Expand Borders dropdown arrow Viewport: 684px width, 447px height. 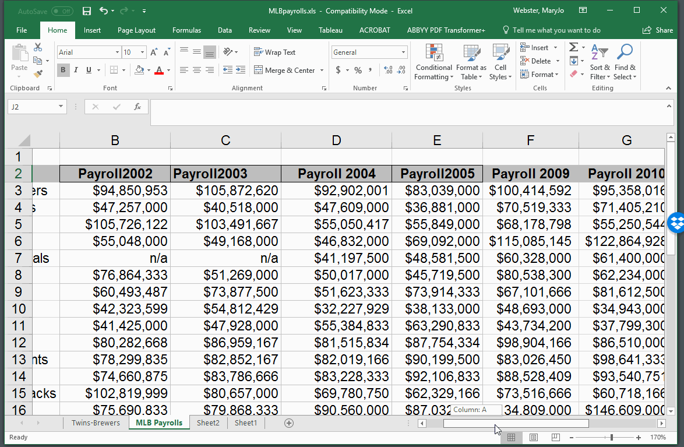click(x=124, y=71)
